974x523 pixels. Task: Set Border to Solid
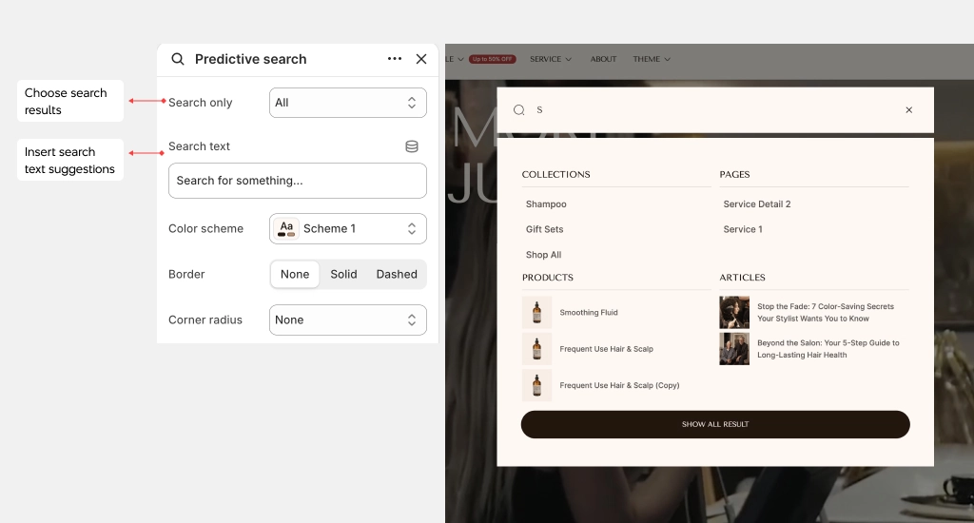pyautogui.click(x=343, y=275)
